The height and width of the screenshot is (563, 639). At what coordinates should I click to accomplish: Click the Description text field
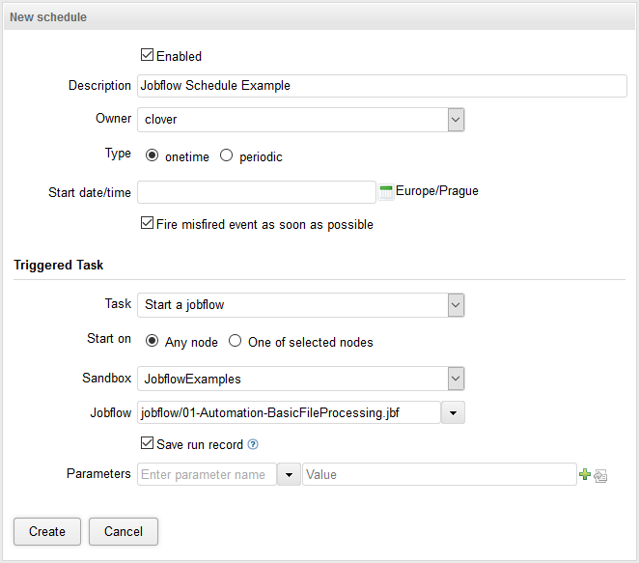[382, 86]
